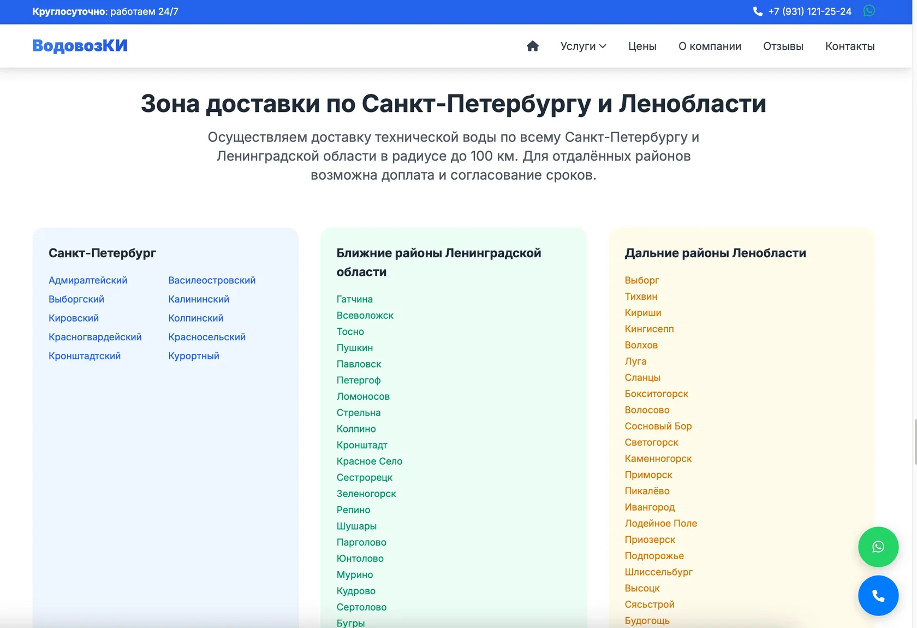The width and height of the screenshot is (917, 628).
Task: Click the Сосновый Бор link
Action: tap(658, 426)
